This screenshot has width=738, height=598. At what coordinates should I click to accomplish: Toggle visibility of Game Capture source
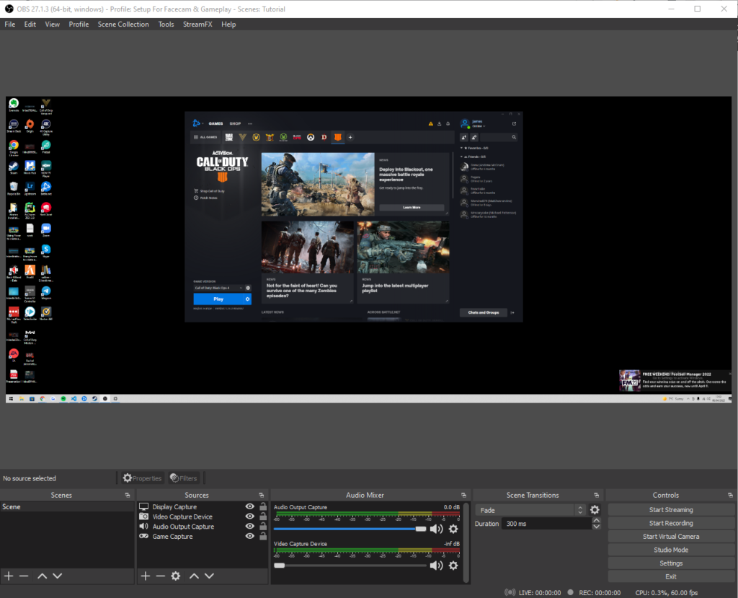click(249, 537)
